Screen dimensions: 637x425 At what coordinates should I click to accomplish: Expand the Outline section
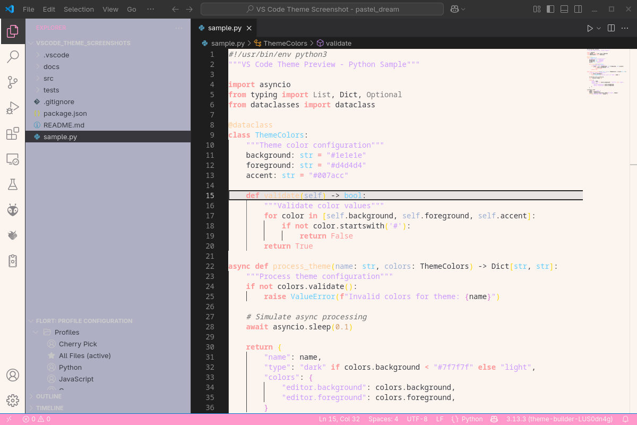(108, 396)
